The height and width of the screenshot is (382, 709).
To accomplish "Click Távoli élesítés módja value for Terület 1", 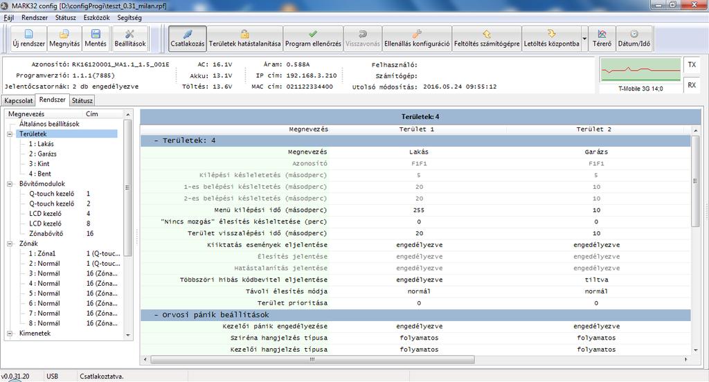I will [x=419, y=291].
